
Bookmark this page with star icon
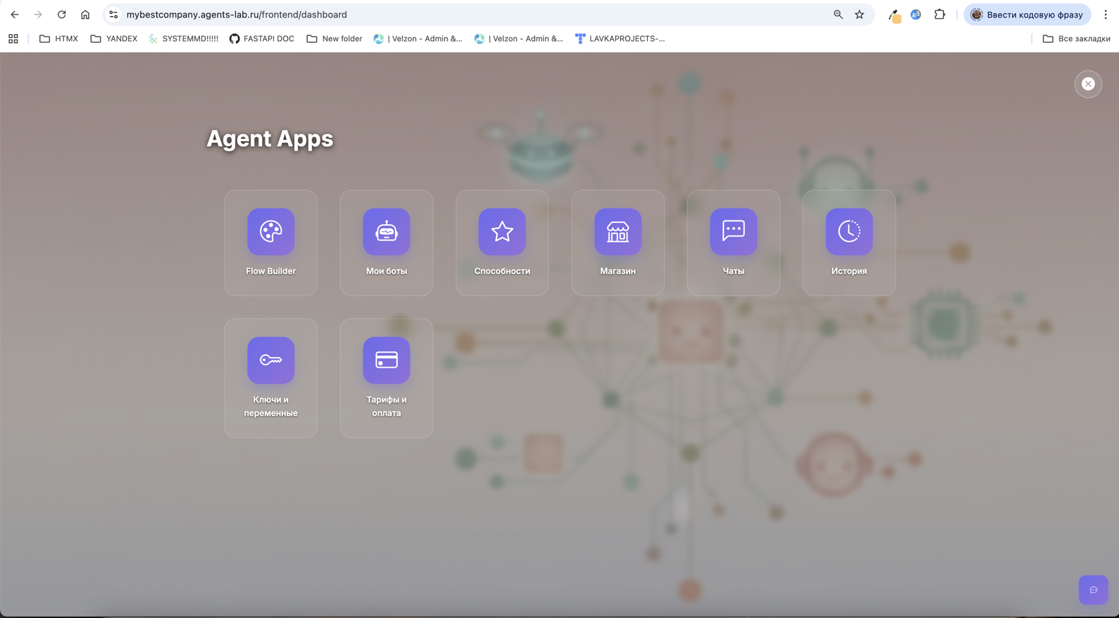(x=859, y=14)
